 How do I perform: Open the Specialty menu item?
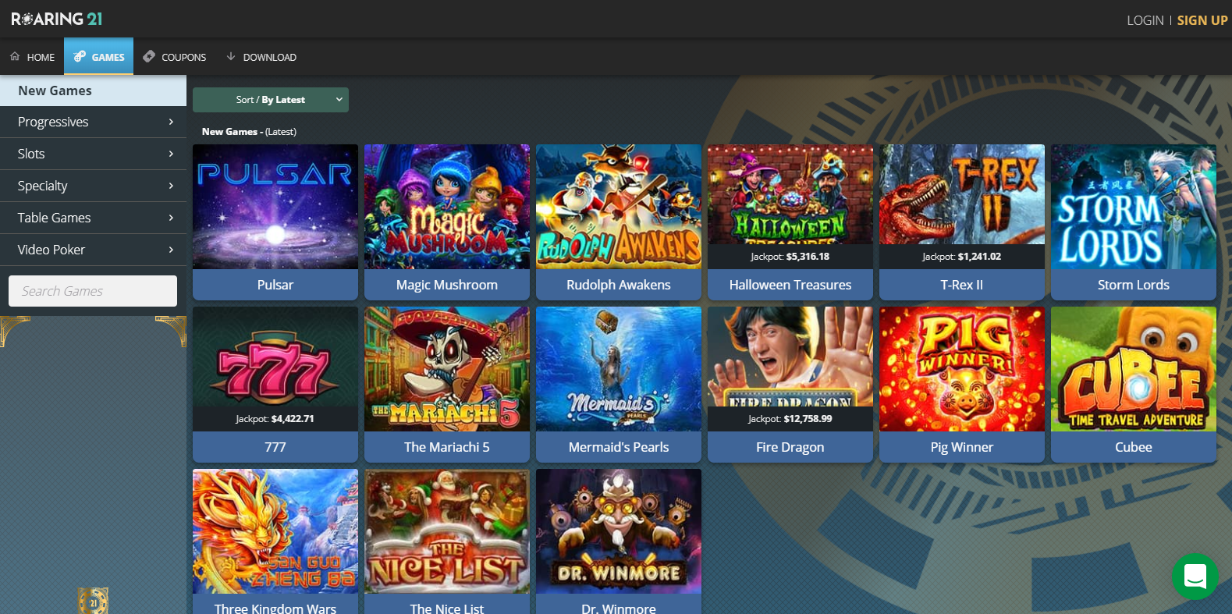[x=93, y=186]
